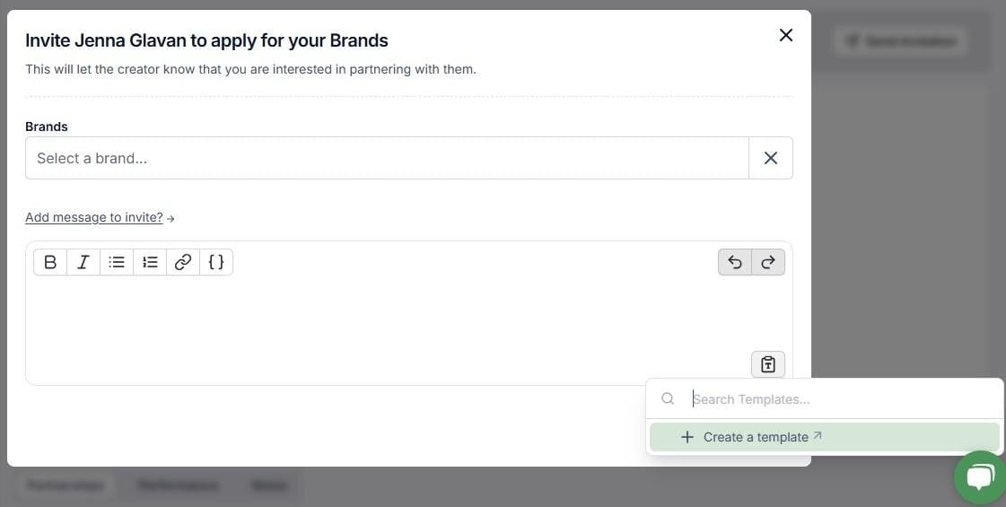Screen dimensions: 1006x507
Task: Open the green chat support widget
Action: pyautogui.click(x=980, y=477)
